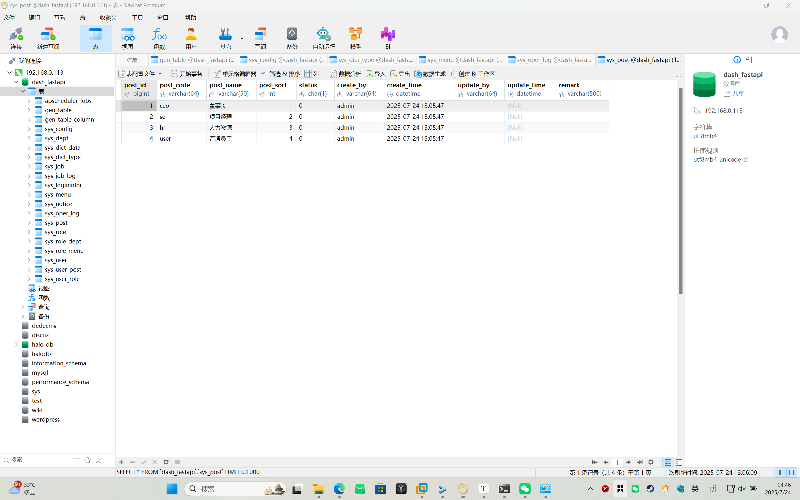This screenshot has height=500, width=800.
Task: Click the Export button
Action: point(400,74)
